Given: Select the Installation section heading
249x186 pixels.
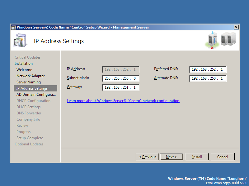Looking at the screenshot, I should coord(24,64).
